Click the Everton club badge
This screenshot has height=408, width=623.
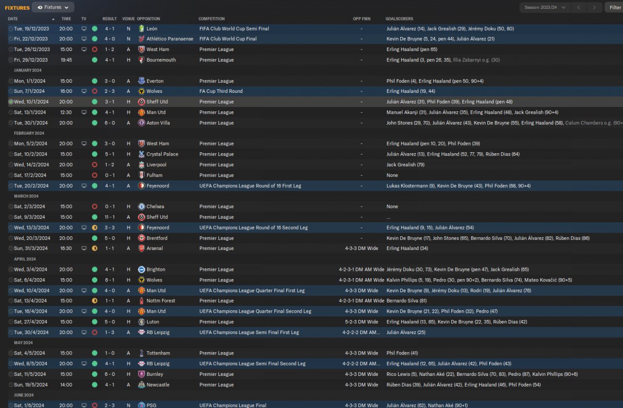click(x=141, y=81)
